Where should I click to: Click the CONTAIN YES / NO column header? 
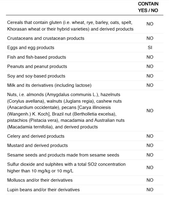tap(148, 7)
